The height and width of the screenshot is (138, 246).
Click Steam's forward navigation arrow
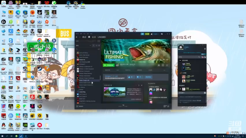[80, 37]
